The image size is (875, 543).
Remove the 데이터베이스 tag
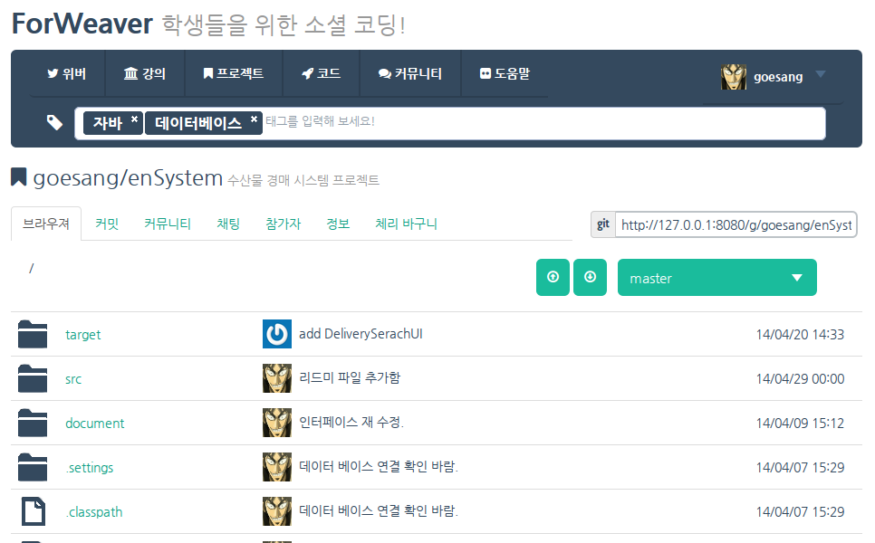[254, 119]
